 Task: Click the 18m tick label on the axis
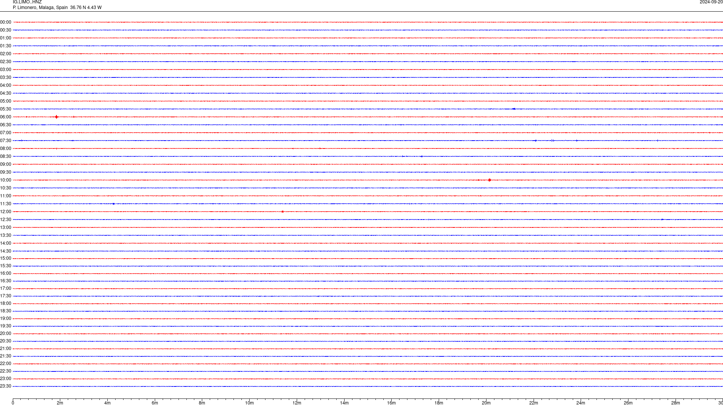tap(439, 403)
